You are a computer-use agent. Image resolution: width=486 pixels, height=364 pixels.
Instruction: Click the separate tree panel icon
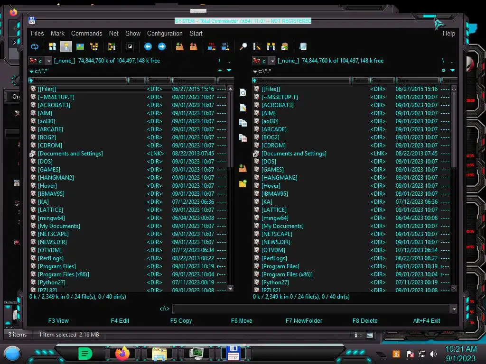(x=112, y=47)
